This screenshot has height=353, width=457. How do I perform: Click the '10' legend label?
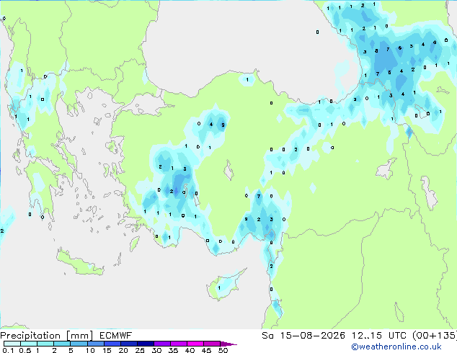coord(90,350)
